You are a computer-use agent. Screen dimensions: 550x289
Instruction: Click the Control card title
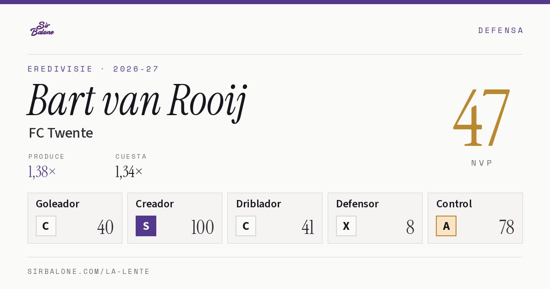454,204
